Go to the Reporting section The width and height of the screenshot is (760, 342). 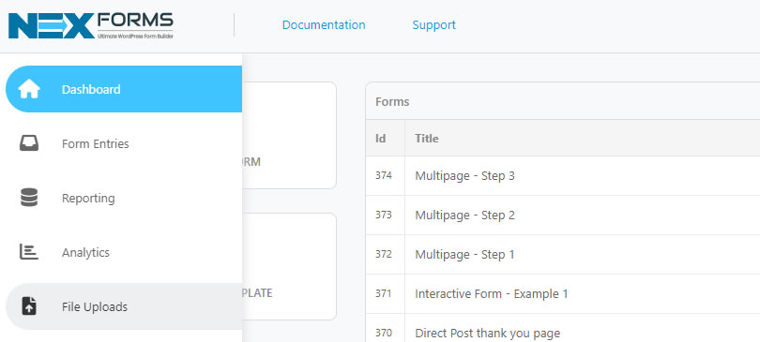124,198
